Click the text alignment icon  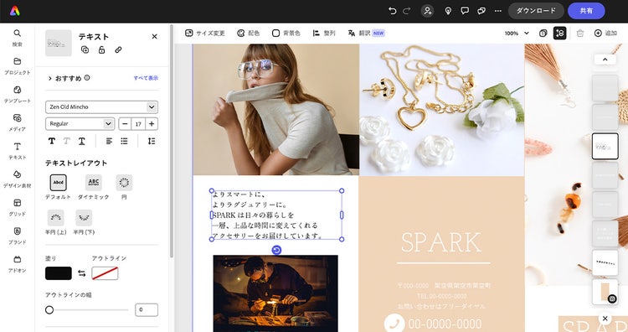point(110,141)
